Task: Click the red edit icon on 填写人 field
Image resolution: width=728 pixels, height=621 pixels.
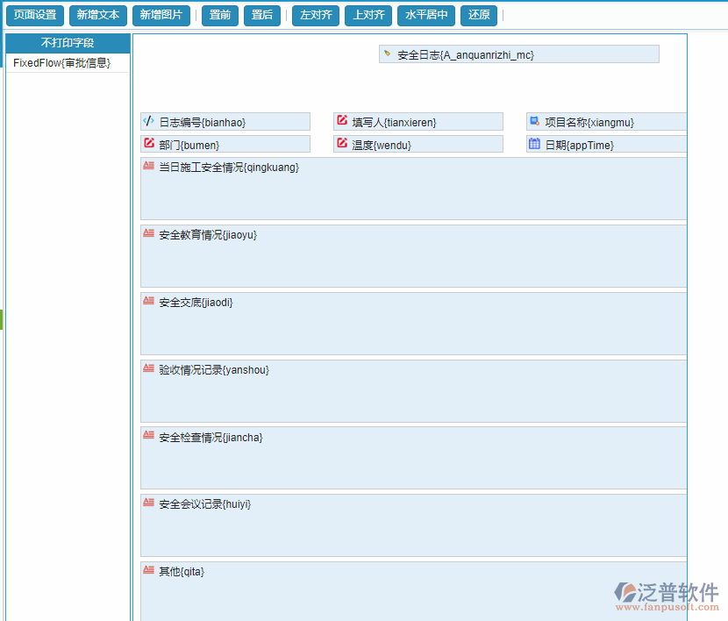Action: click(x=339, y=121)
